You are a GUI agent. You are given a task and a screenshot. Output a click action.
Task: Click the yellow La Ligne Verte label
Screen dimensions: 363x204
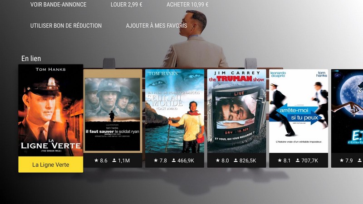(x=51, y=165)
